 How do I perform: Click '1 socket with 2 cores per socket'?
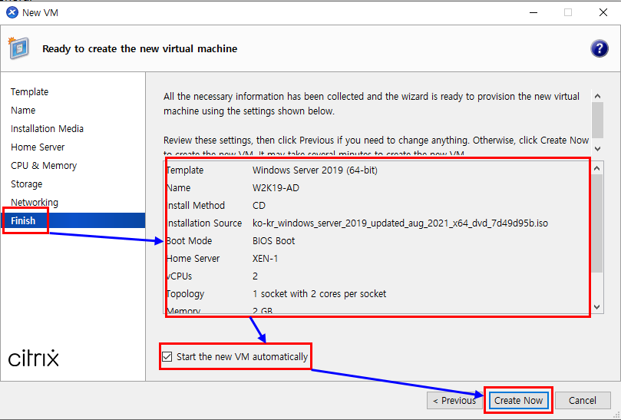319,294
